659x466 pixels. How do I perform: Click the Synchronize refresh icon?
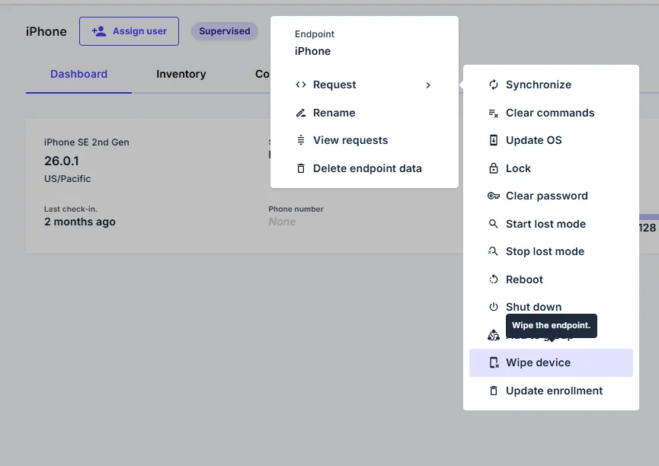494,85
